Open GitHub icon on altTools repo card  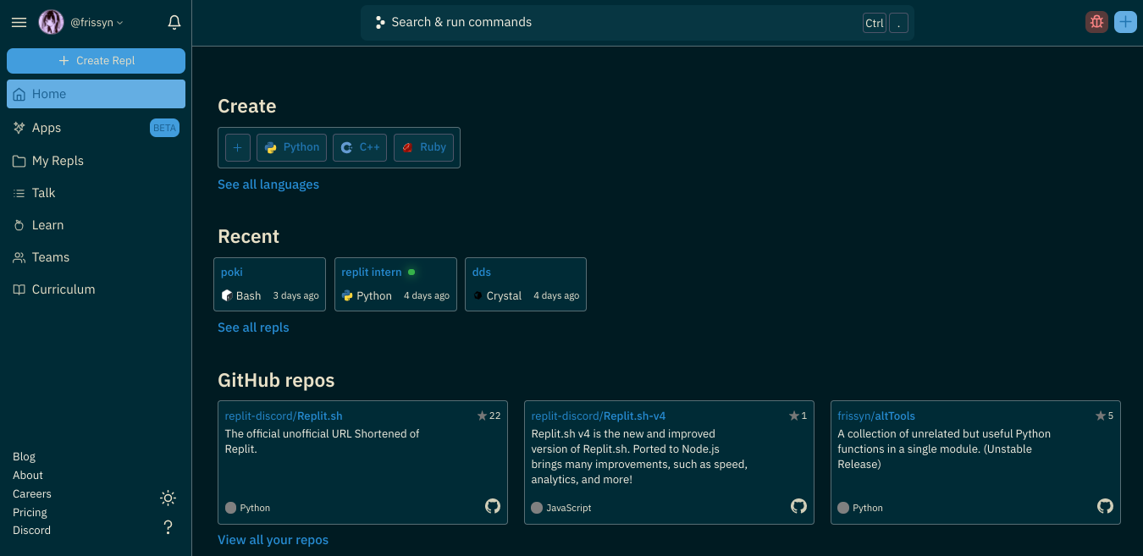[x=1105, y=506]
